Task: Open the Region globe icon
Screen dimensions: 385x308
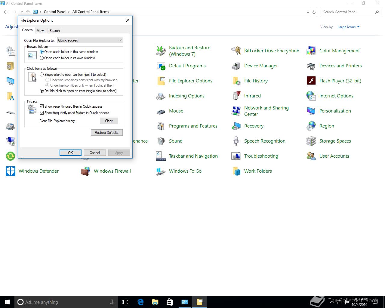Action: click(311, 126)
